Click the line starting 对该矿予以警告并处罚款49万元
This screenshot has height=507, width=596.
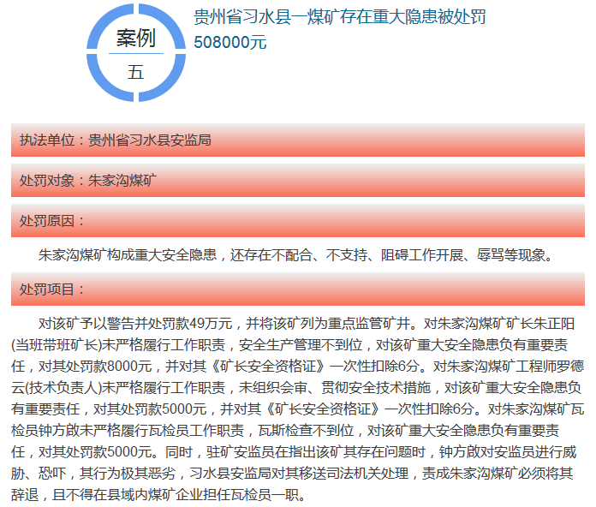(307, 324)
